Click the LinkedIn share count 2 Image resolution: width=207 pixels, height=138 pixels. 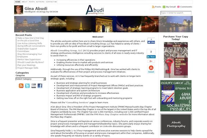(151, 52)
